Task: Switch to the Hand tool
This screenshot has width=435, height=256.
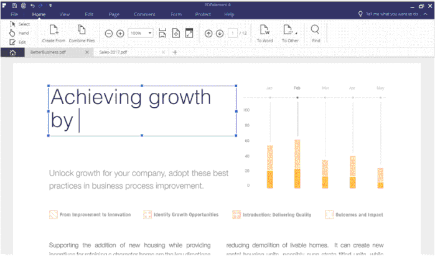Action: (19, 32)
